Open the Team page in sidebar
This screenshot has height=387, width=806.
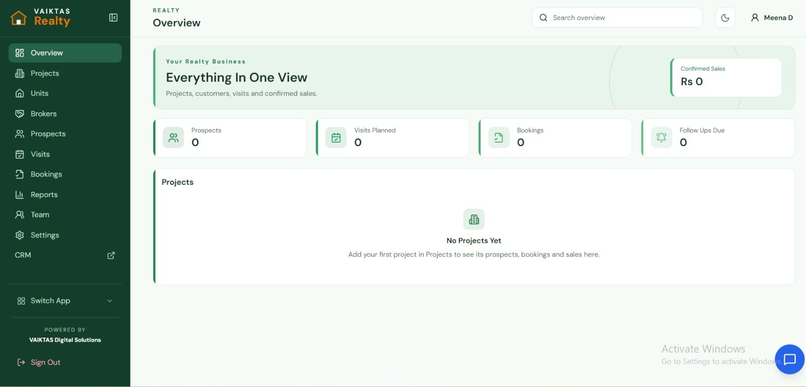pyautogui.click(x=65, y=215)
